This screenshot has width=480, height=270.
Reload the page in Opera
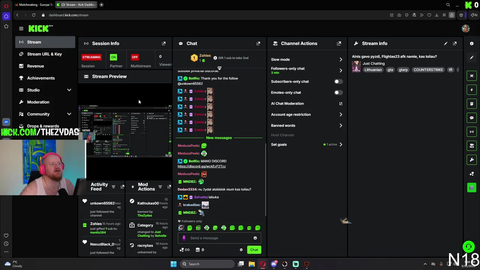pyautogui.click(x=34, y=15)
